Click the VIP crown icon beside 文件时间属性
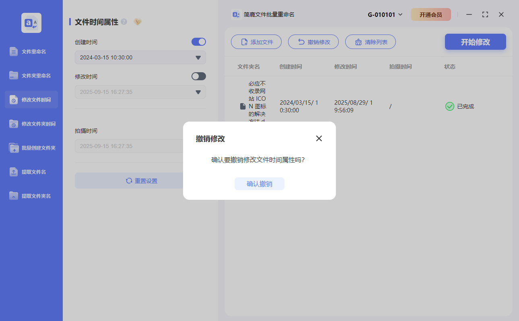519x321 pixels. (137, 22)
